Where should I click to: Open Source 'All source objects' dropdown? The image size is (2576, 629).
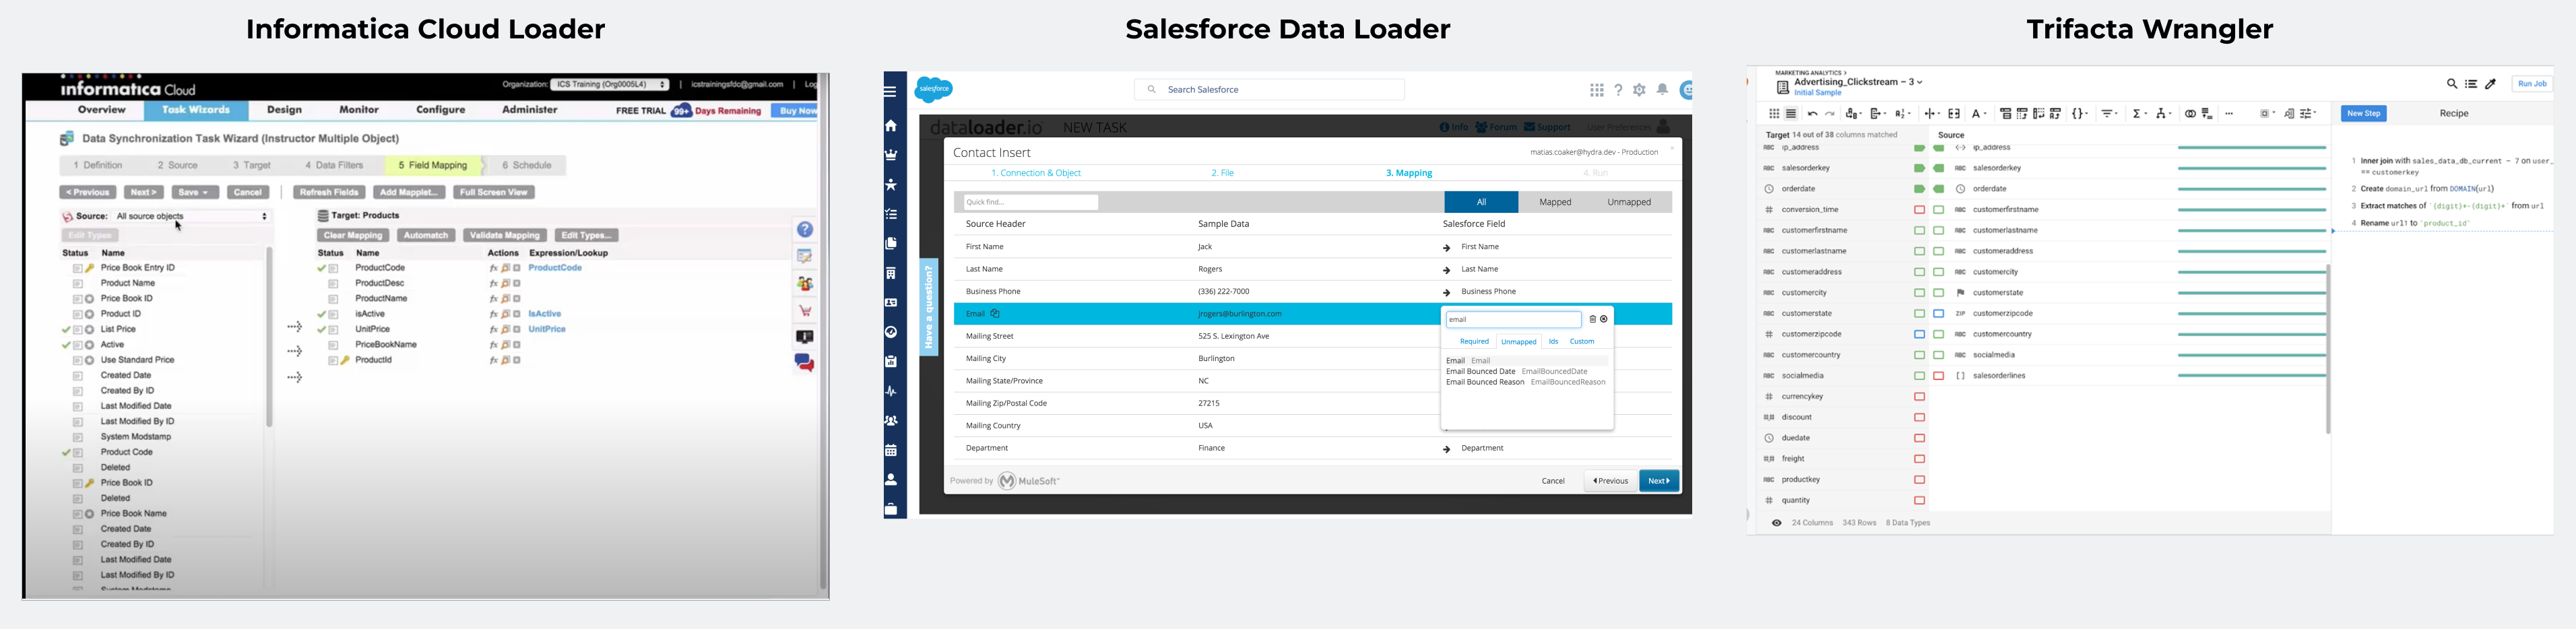coord(192,216)
